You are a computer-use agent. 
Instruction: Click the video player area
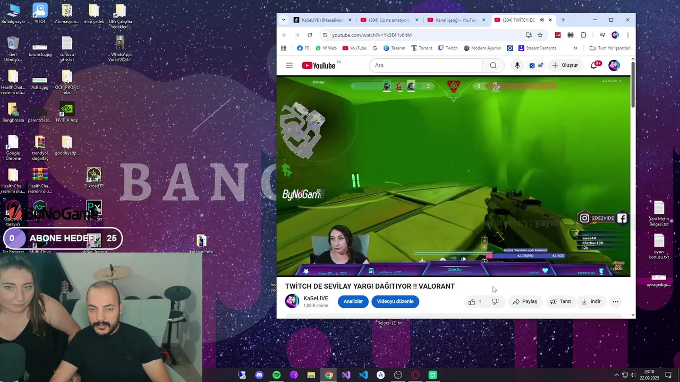point(453,176)
